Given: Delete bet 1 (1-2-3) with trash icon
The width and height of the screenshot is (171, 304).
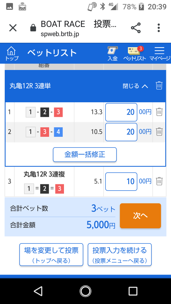Looking at the screenshot, I should click(x=159, y=112).
